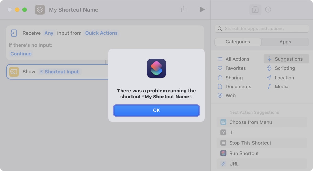Click the Media category icon
The image size is (313, 171).
coord(269,87)
